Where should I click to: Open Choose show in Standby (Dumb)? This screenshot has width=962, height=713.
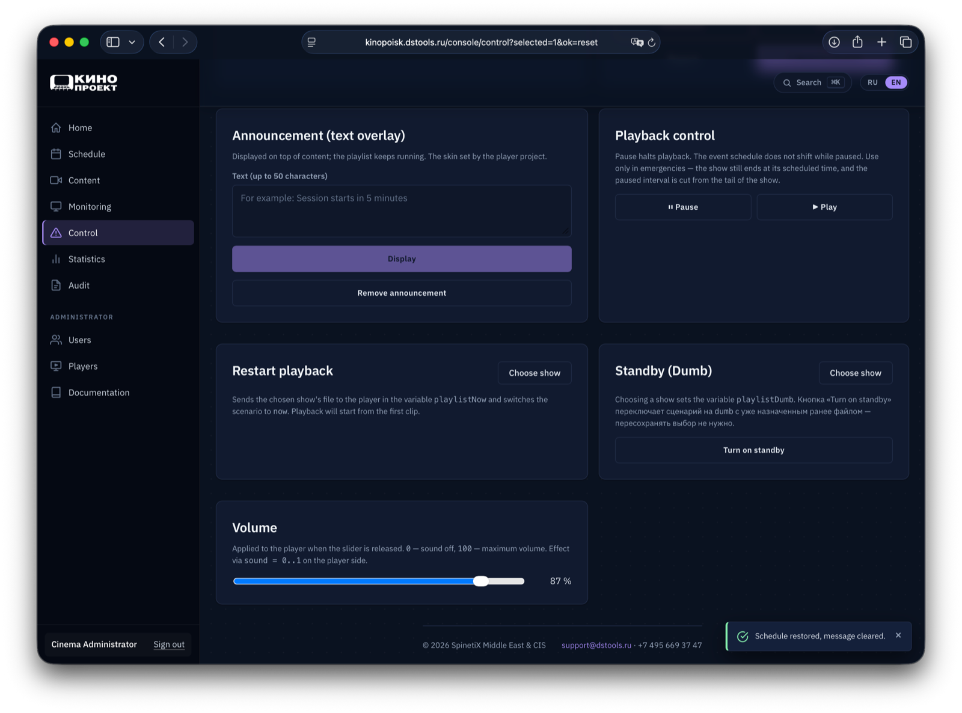856,373
